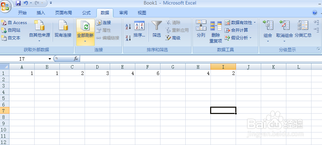Click the show detail icon in 分级显示
Viewport: 322px width, 145px height.
(316, 22)
